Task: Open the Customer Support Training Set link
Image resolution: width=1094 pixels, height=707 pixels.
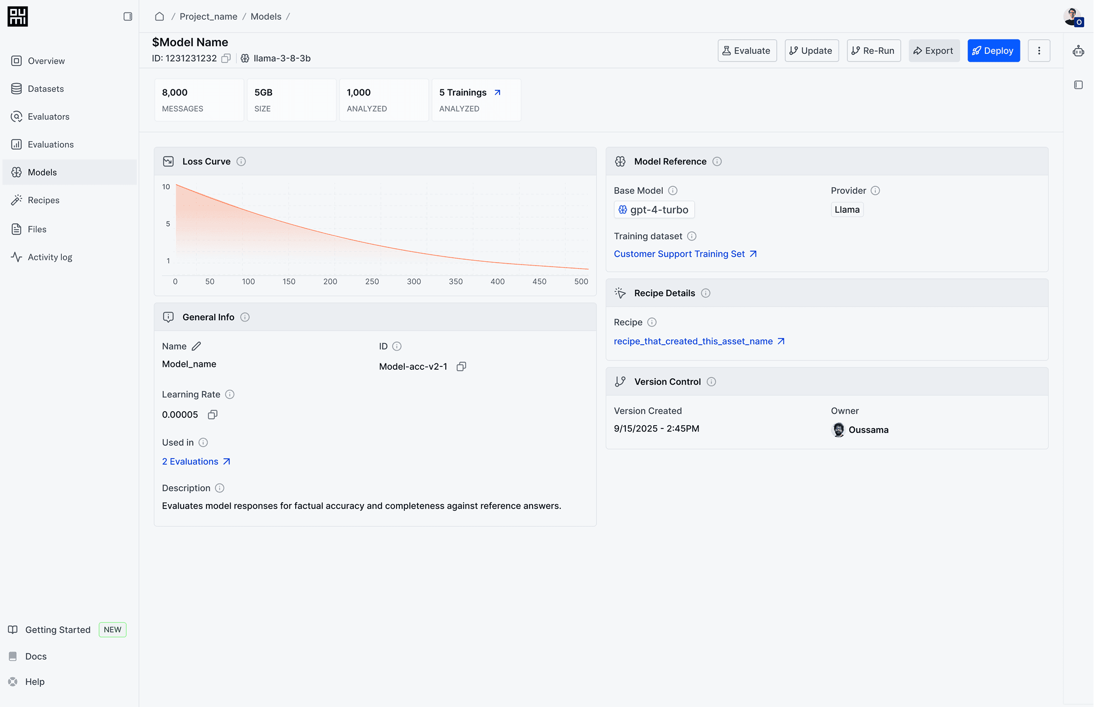Action: pyautogui.click(x=679, y=254)
